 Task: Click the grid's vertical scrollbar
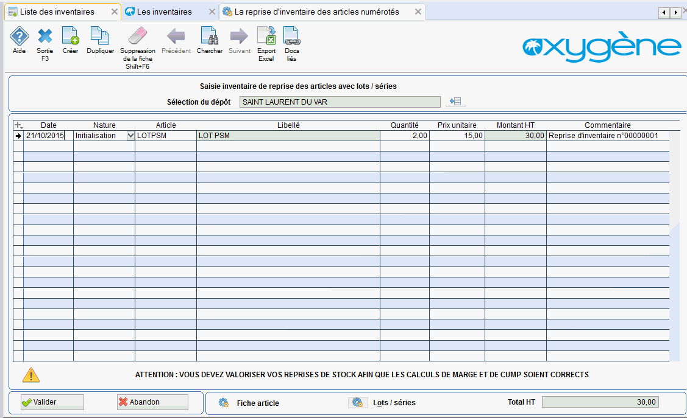[674, 246]
